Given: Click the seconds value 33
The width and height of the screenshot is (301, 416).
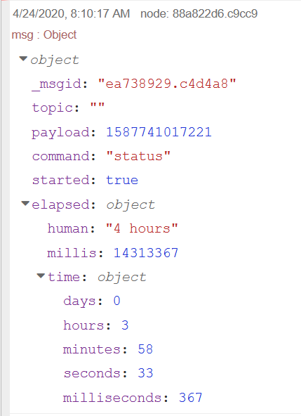Looking at the screenshot, I should click(x=145, y=373).
